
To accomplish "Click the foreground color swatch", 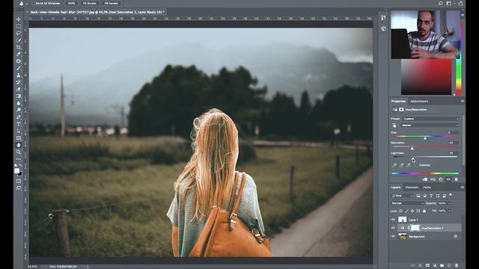I will coord(16,171).
